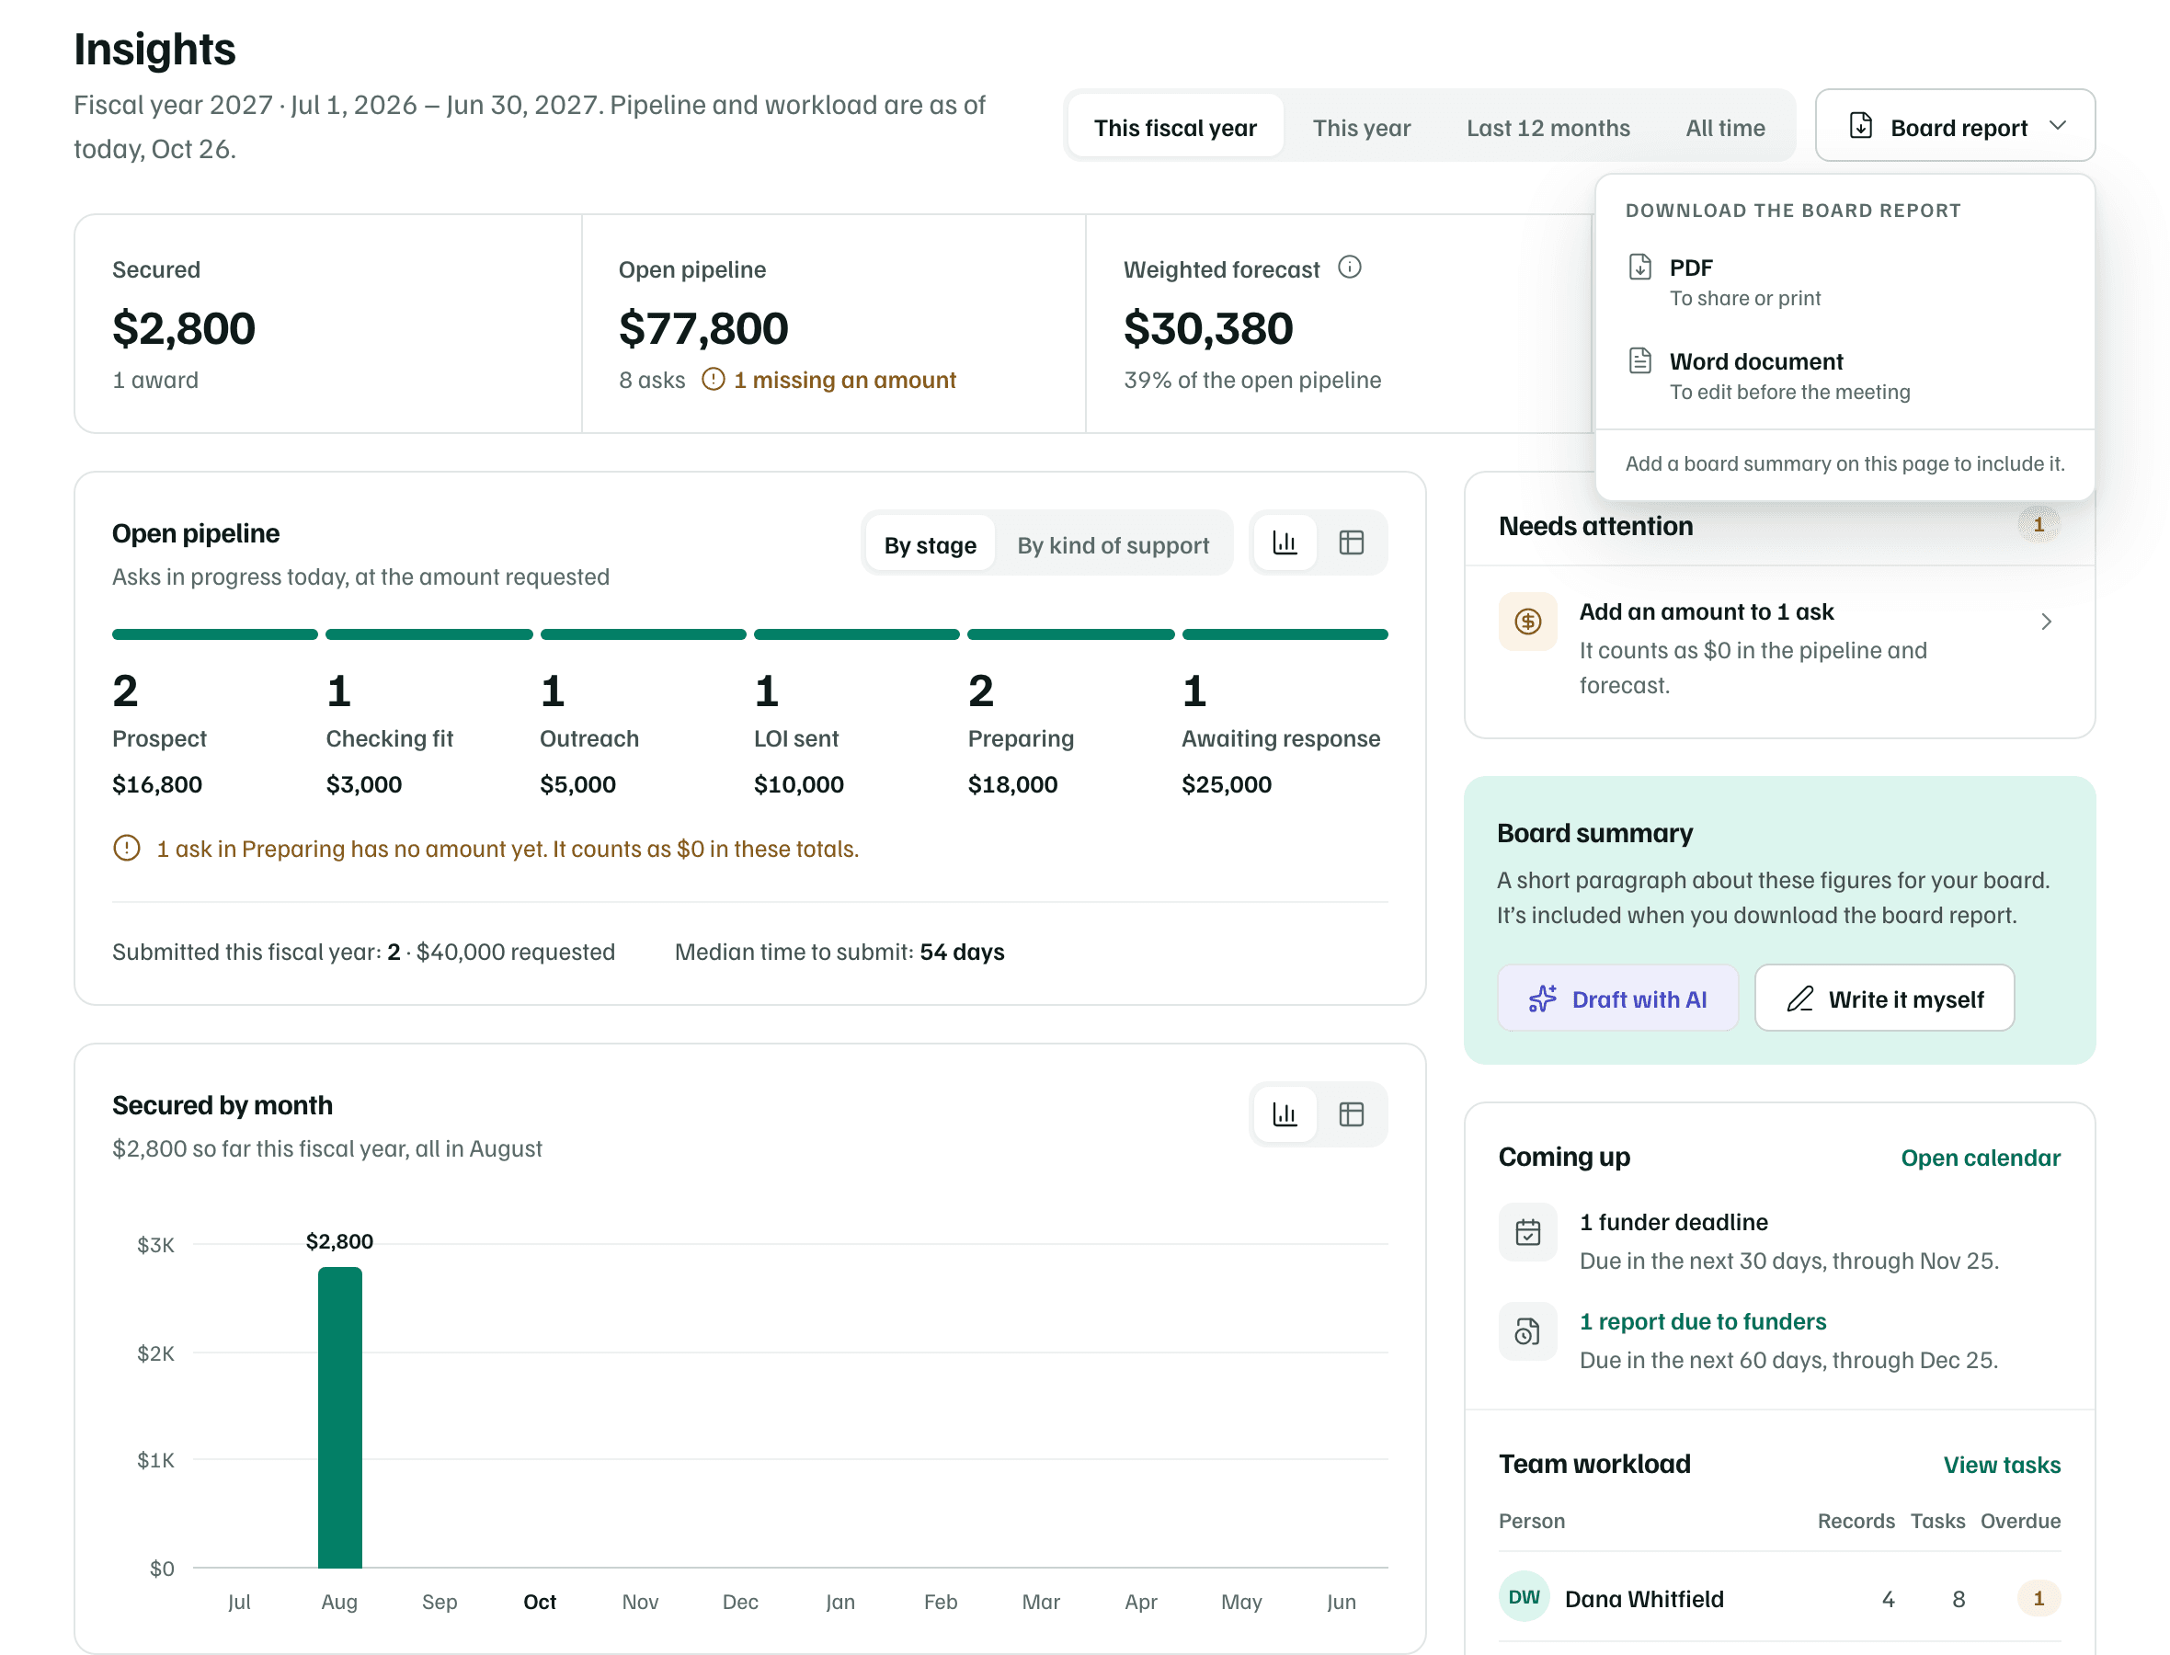Screen dimensions: 2170x1655
Task: Click the Write it myself button
Action: click(1883, 999)
